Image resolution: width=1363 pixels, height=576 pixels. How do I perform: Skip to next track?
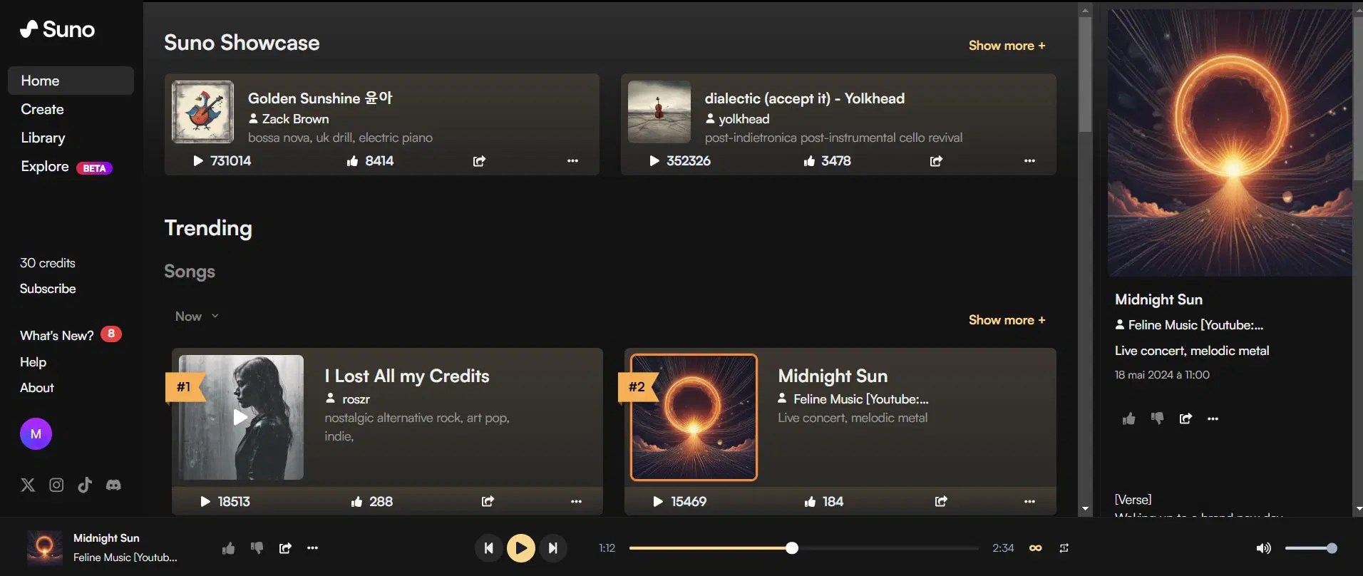tap(553, 548)
